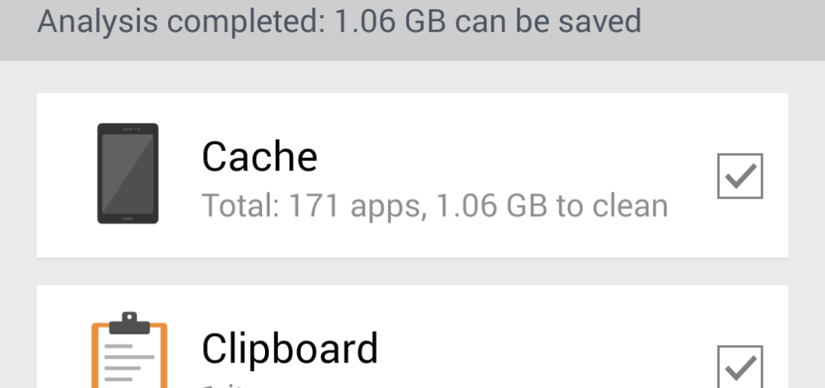Click the word 'Analysis' in the top bar
825x388 pixels.
98,22
